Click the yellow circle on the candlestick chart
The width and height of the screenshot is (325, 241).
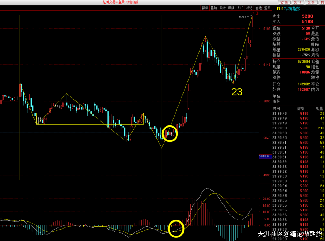pos(170,134)
